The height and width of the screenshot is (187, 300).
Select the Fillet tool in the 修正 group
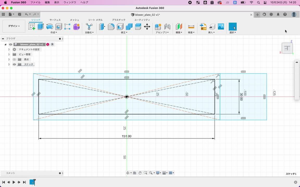coord(111,26)
